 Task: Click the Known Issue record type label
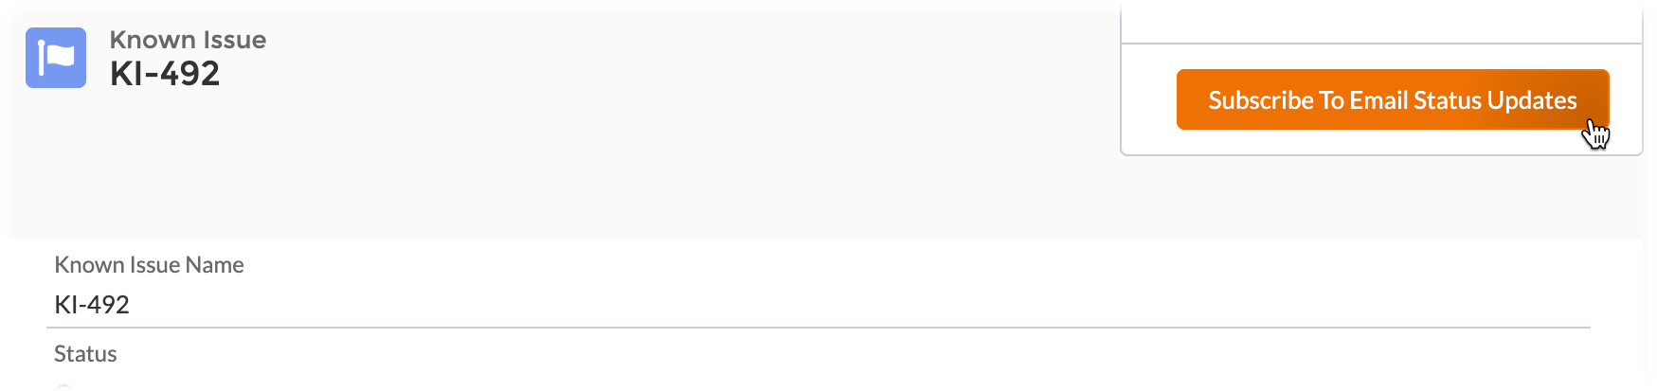pos(188,40)
